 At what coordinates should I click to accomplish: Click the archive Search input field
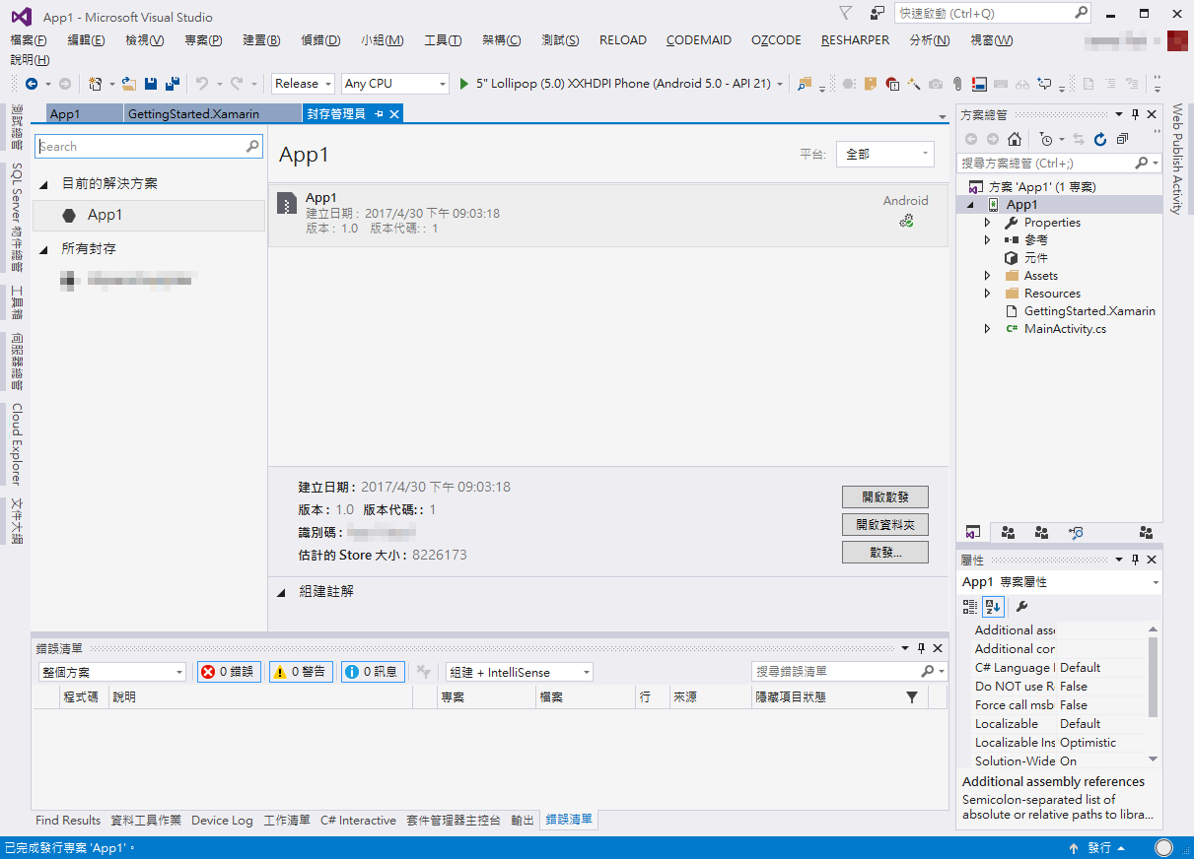click(149, 147)
